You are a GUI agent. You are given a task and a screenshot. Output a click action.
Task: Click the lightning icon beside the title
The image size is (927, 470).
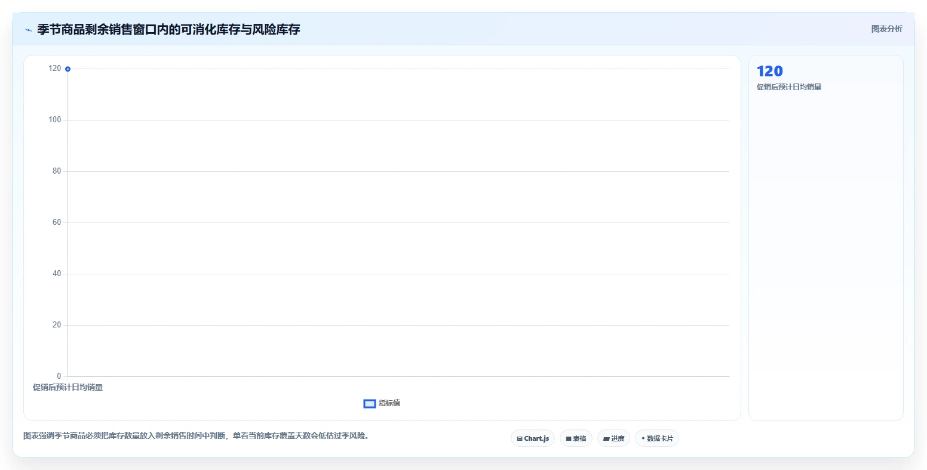(28, 30)
